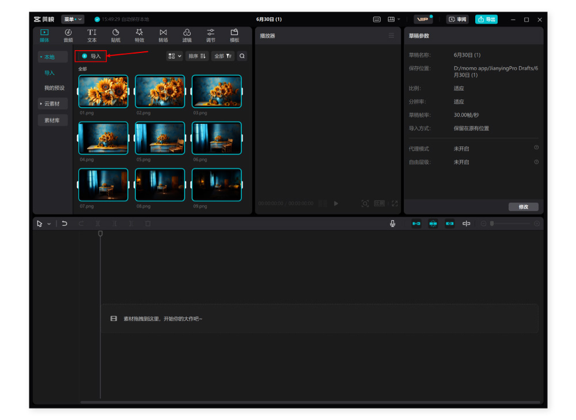Expand the 云素材 cloud section
This screenshot has height=420, width=576.
click(x=52, y=104)
